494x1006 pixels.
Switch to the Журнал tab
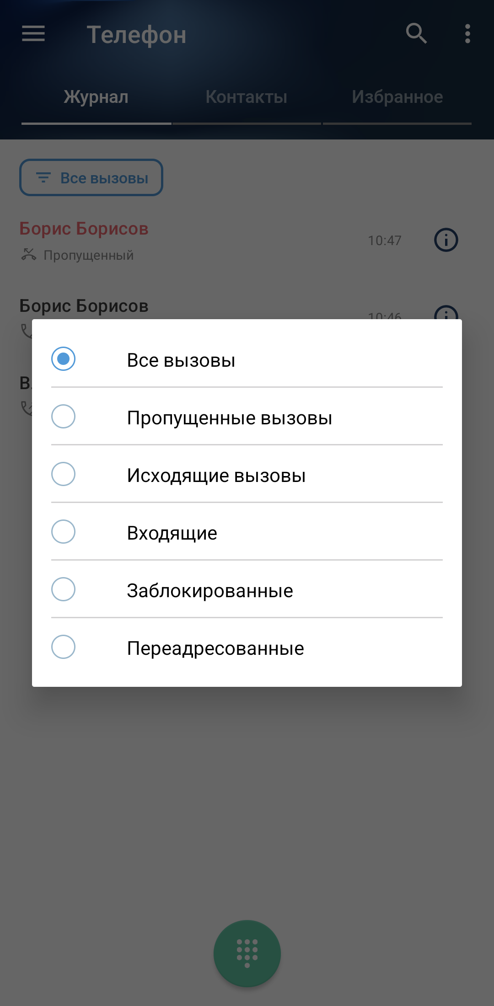[96, 97]
